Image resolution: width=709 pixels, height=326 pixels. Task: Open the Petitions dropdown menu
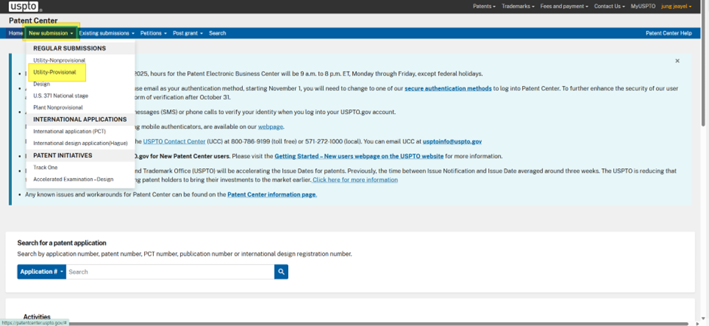pos(153,33)
